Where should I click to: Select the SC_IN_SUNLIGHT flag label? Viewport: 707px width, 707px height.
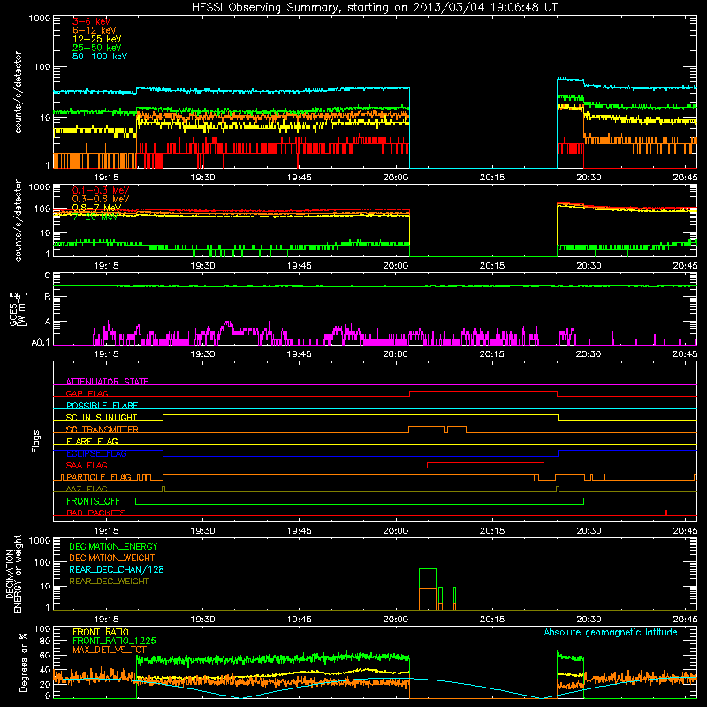pyautogui.click(x=102, y=417)
